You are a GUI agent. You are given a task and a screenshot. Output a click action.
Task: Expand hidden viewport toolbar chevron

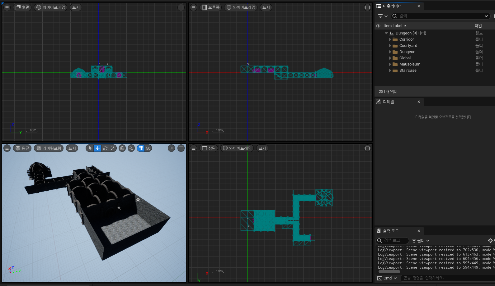coord(172,148)
